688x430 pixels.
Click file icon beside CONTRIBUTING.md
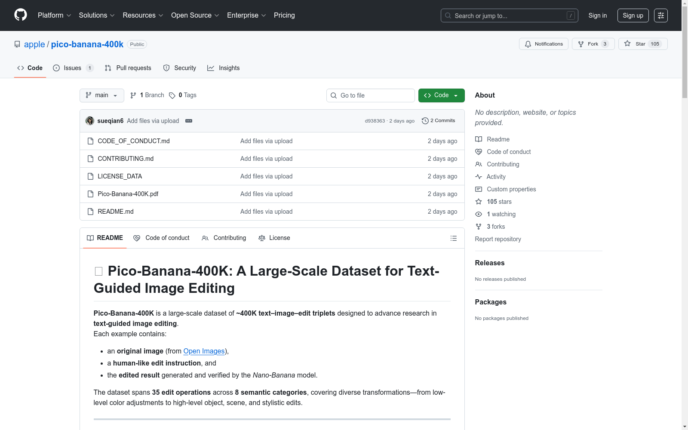coord(90,159)
